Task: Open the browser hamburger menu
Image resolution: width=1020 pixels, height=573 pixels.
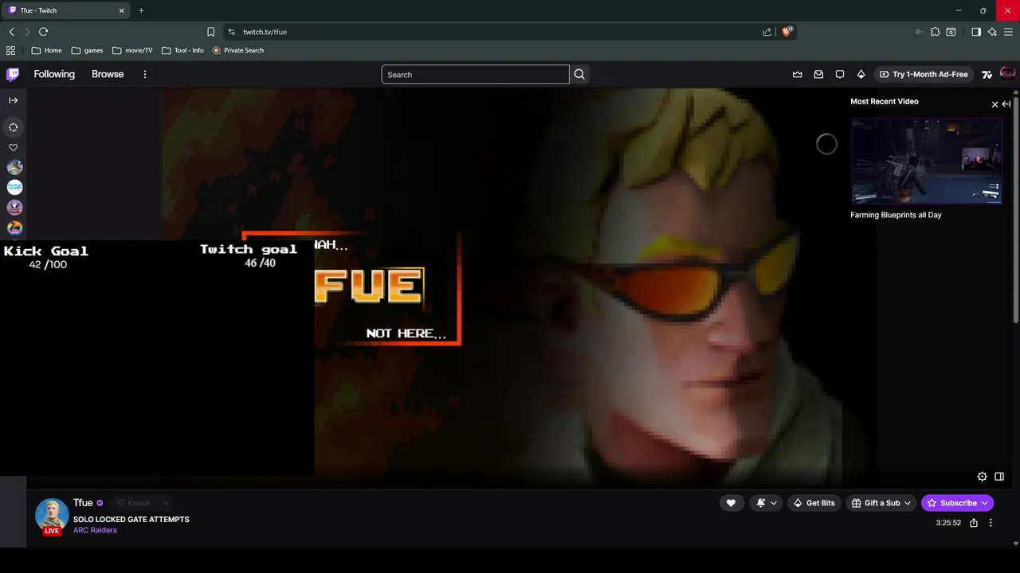Action: click(x=1009, y=32)
